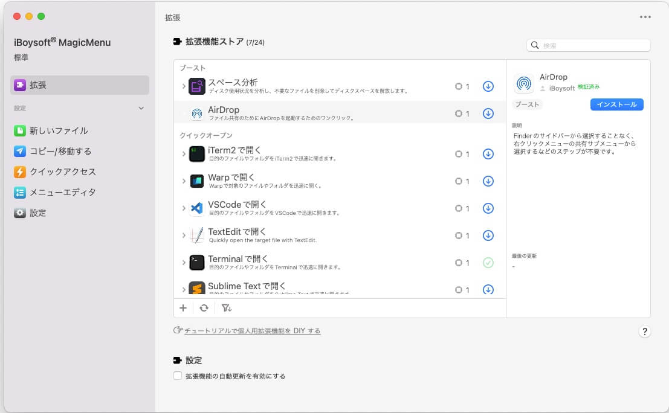Select the TextEdit で開く row title
669x413 pixels.
point(238,231)
